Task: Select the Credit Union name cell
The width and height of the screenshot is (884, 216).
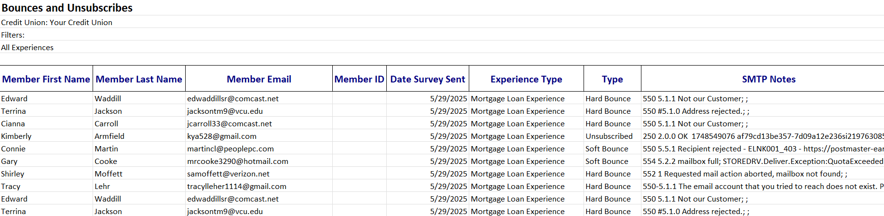Action: coord(57,22)
